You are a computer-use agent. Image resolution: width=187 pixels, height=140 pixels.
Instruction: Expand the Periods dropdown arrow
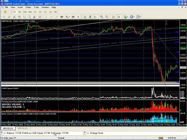point(134,17)
